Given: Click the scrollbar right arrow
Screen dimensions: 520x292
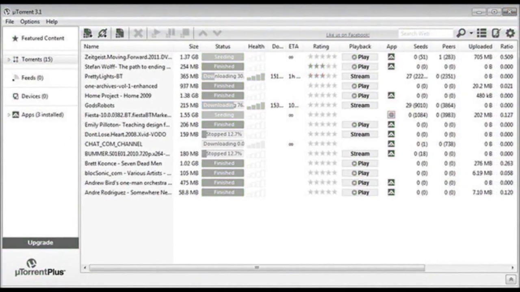Looking at the screenshot, I should click(512, 268).
